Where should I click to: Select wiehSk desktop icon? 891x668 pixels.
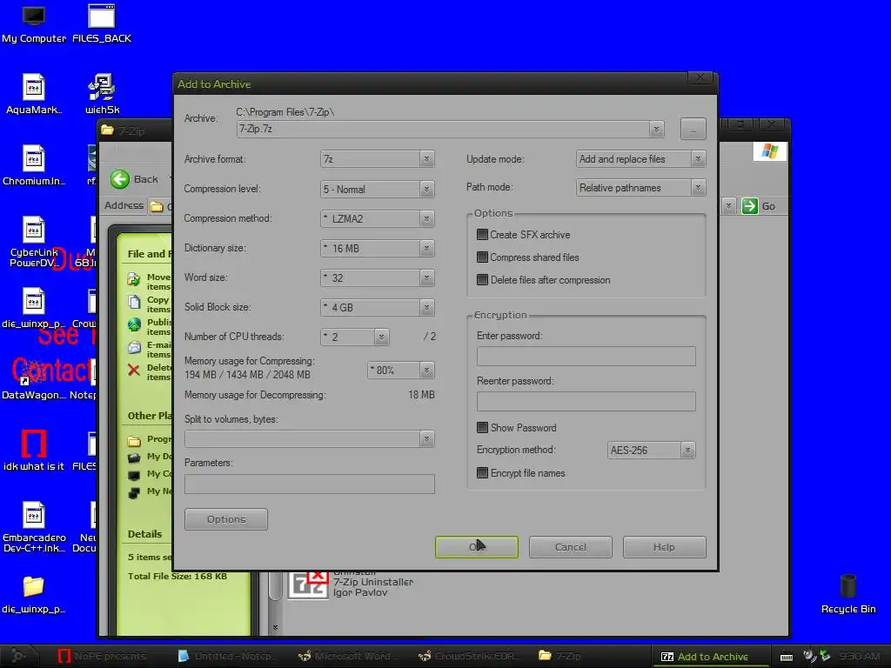click(103, 95)
